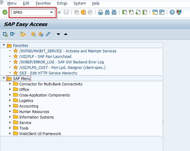Open the Extras menu
The width and height of the screenshot is (190, 151).
62,3
